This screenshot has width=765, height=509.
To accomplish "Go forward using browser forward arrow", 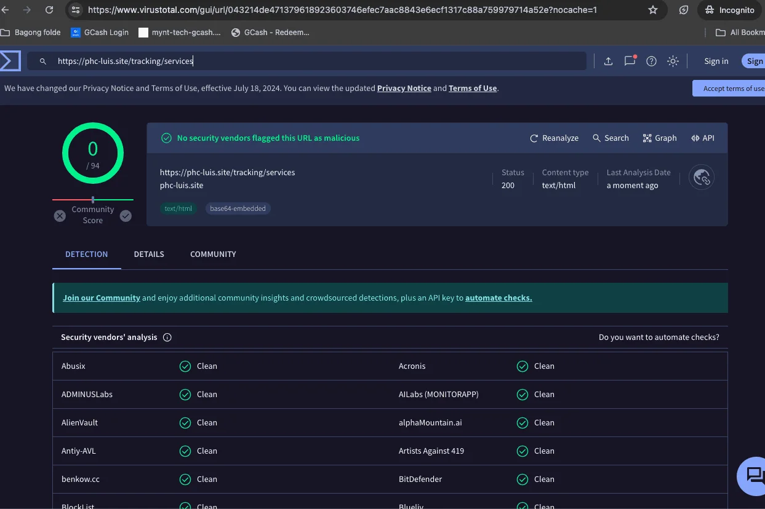I will pyautogui.click(x=27, y=10).
